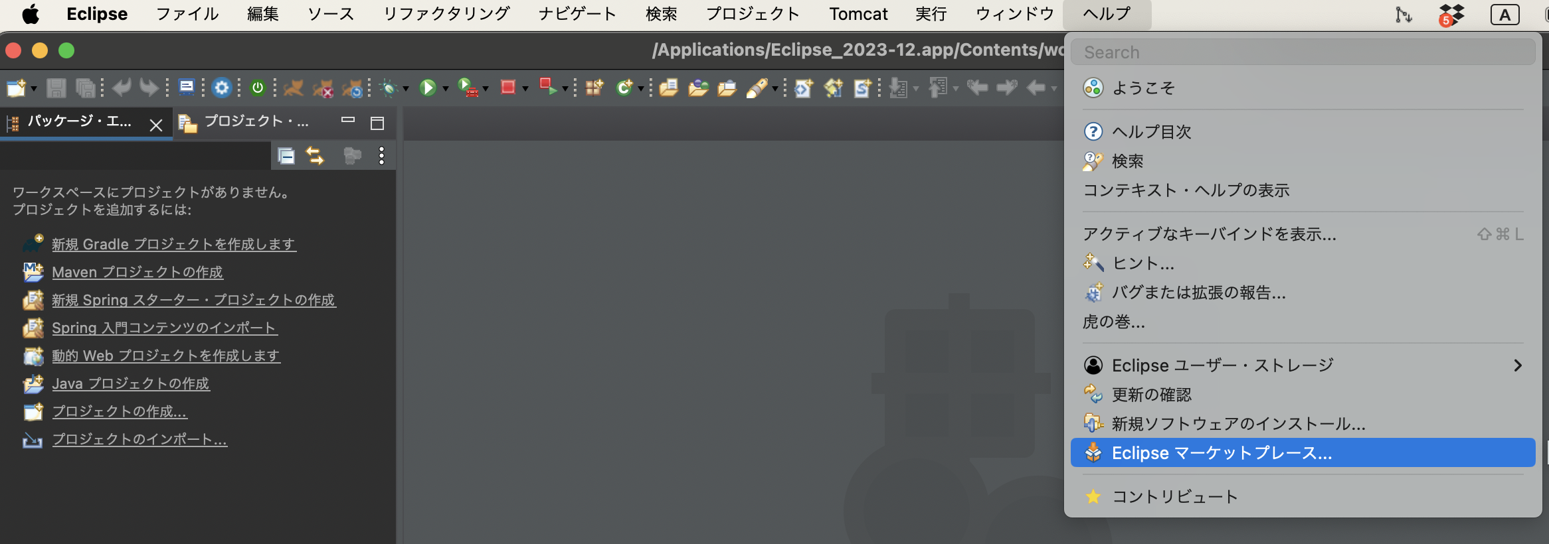Click Maven プロジェクトの作成 link
The image size is (1549, 544).
(137, 272)
